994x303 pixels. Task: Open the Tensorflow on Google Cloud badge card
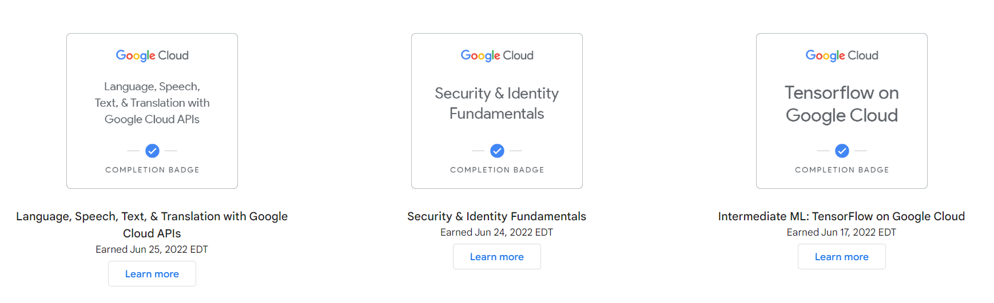pyautogui.click(x=842, y=111)
